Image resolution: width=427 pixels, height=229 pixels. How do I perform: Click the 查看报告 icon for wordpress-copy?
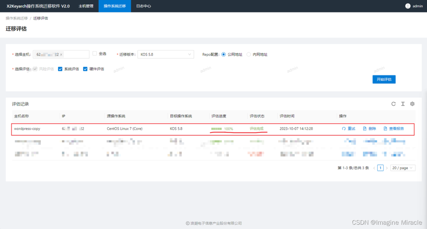point(385,129)
